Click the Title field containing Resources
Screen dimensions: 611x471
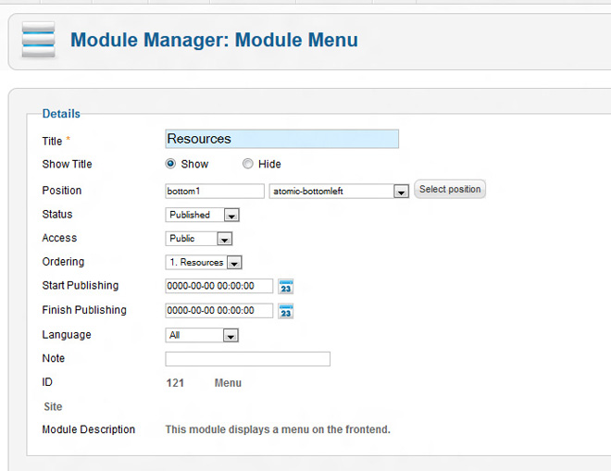coord(281,139)
